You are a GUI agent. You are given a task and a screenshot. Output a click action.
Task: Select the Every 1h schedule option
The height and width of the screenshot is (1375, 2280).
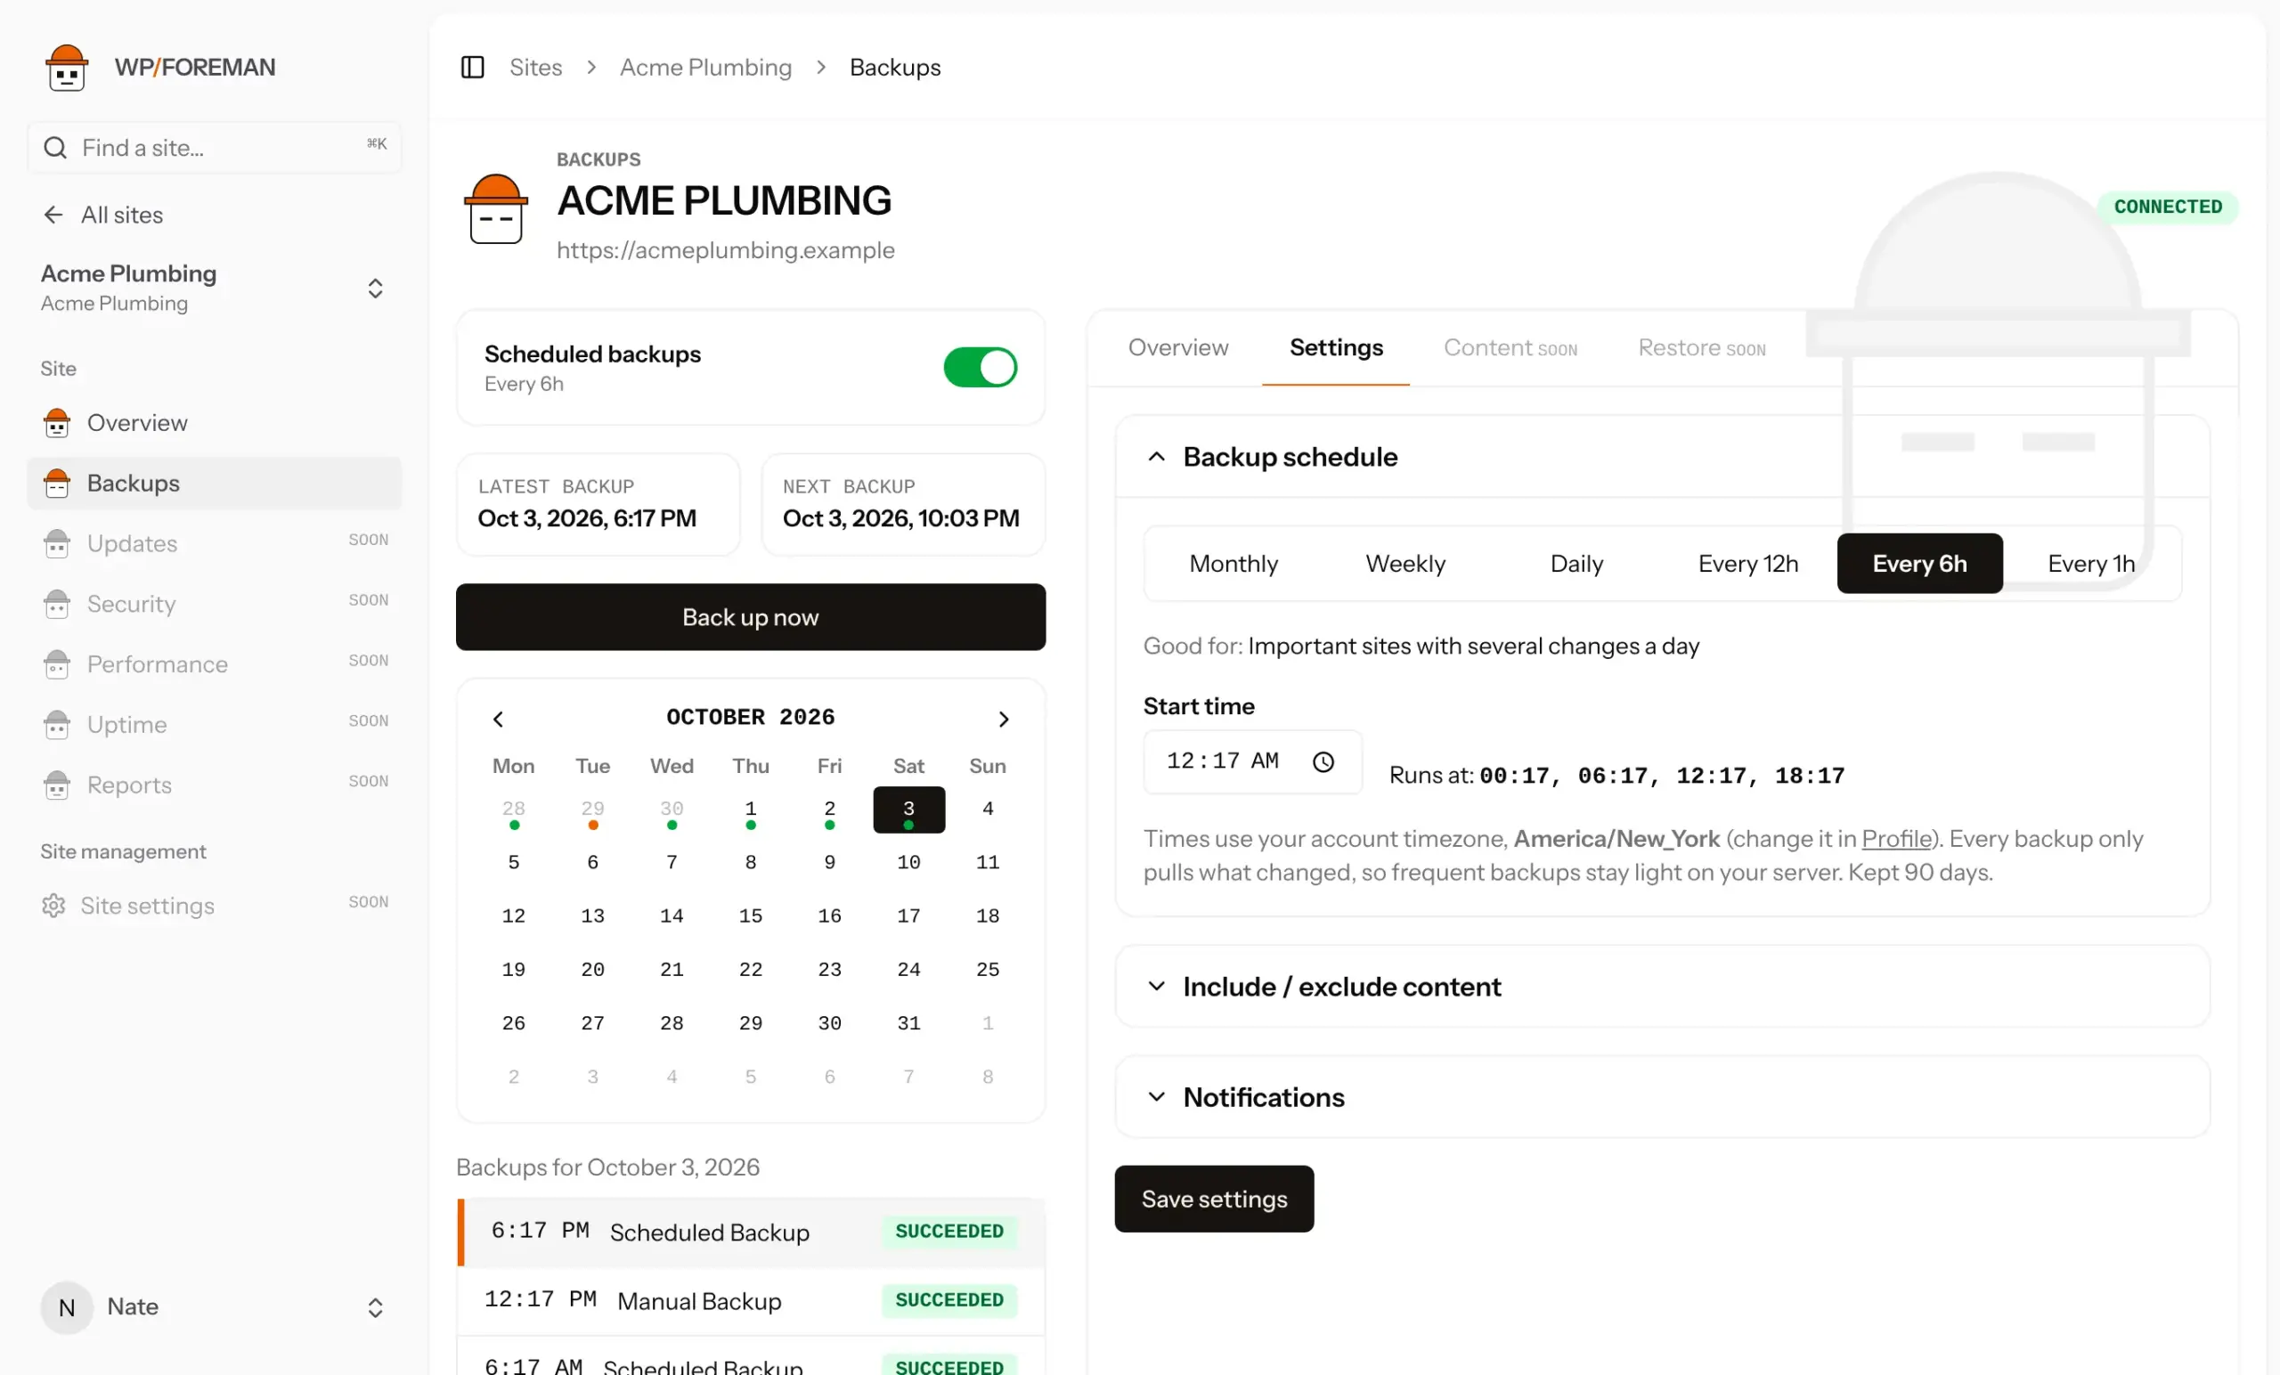click(x=2090, y=564)
